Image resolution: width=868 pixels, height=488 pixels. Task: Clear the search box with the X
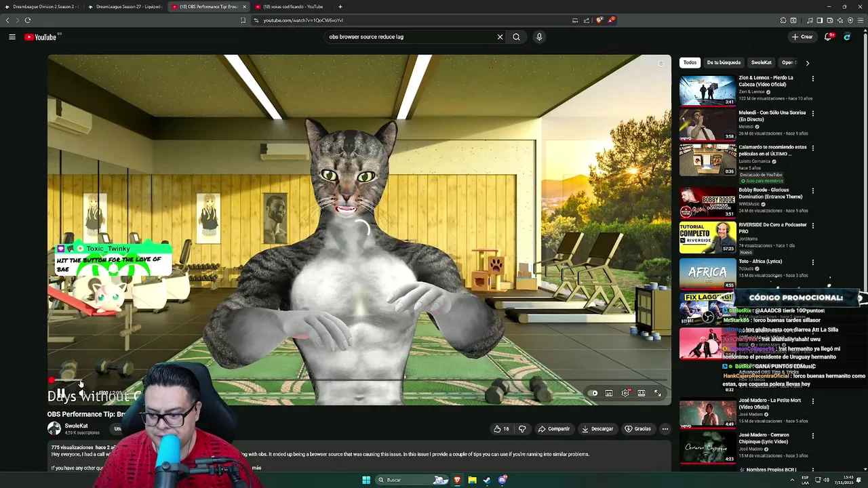500,37
